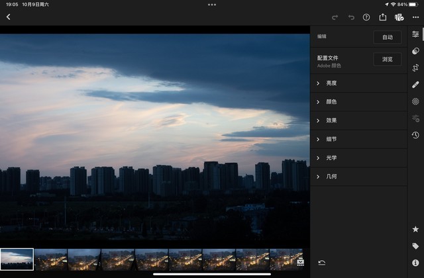
Task: Open the versions history clock icon
Action: pyautogui.click(x=415, y=135)
